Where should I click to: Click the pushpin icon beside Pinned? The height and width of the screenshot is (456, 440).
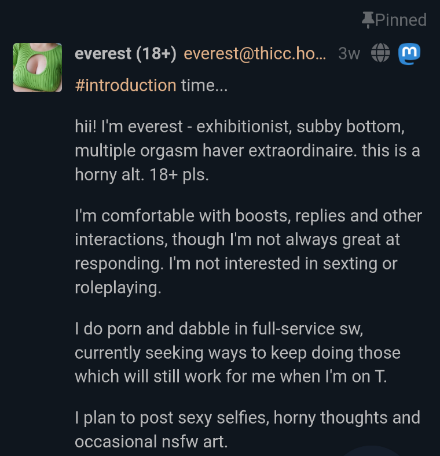[x=368, y=20]
